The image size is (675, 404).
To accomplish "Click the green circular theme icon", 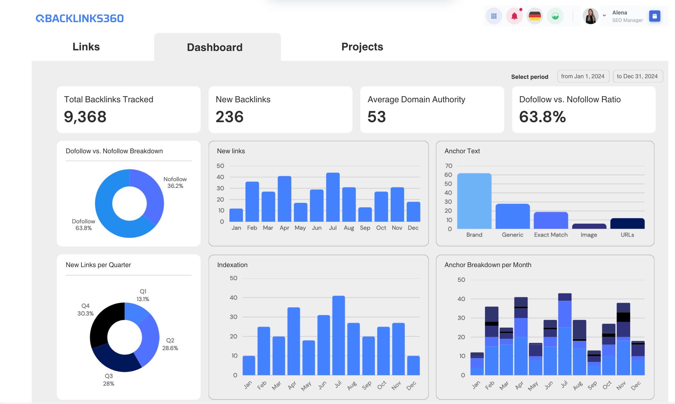I will coord(555,16).
